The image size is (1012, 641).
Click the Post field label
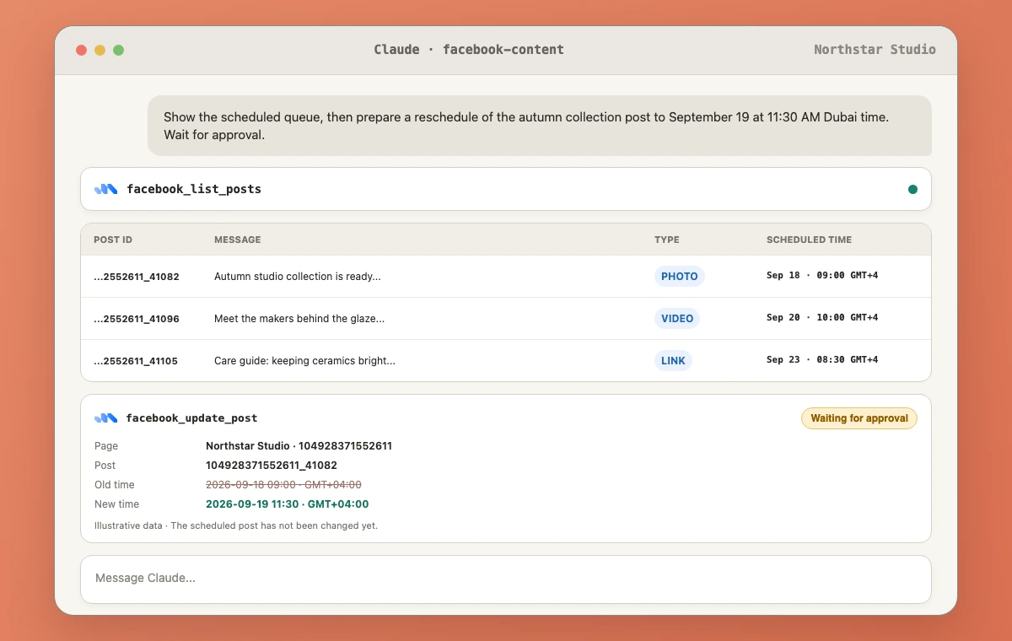tap(105, 466)
